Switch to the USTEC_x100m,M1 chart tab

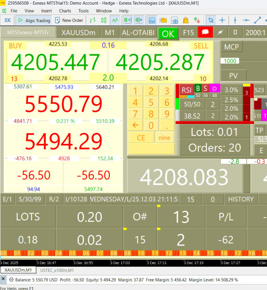57,271
